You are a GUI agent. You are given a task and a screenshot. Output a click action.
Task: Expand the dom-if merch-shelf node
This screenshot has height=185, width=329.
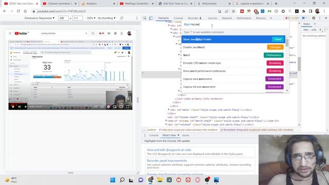166,121
